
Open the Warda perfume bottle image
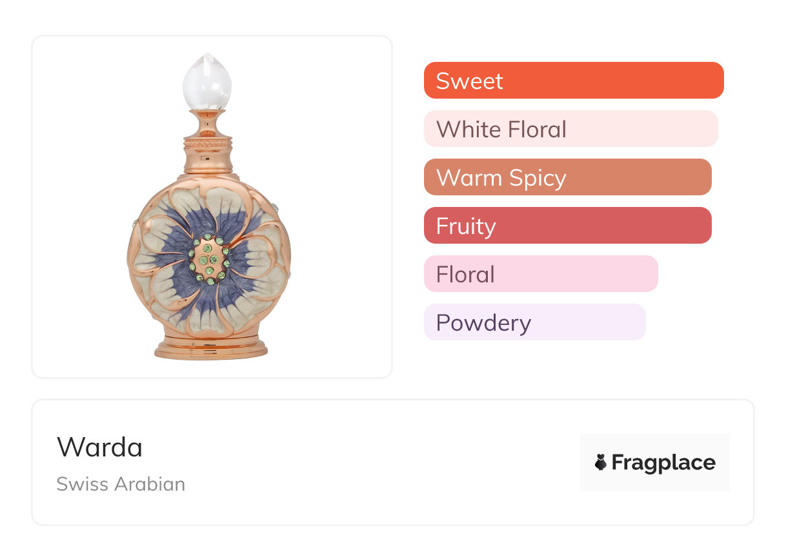point(209,206)
